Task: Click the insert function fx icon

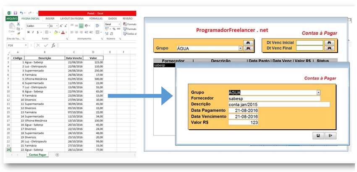Action: (x=53, y=45)
